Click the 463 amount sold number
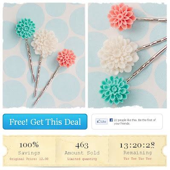The image size is (170, 170). (82, 145)
